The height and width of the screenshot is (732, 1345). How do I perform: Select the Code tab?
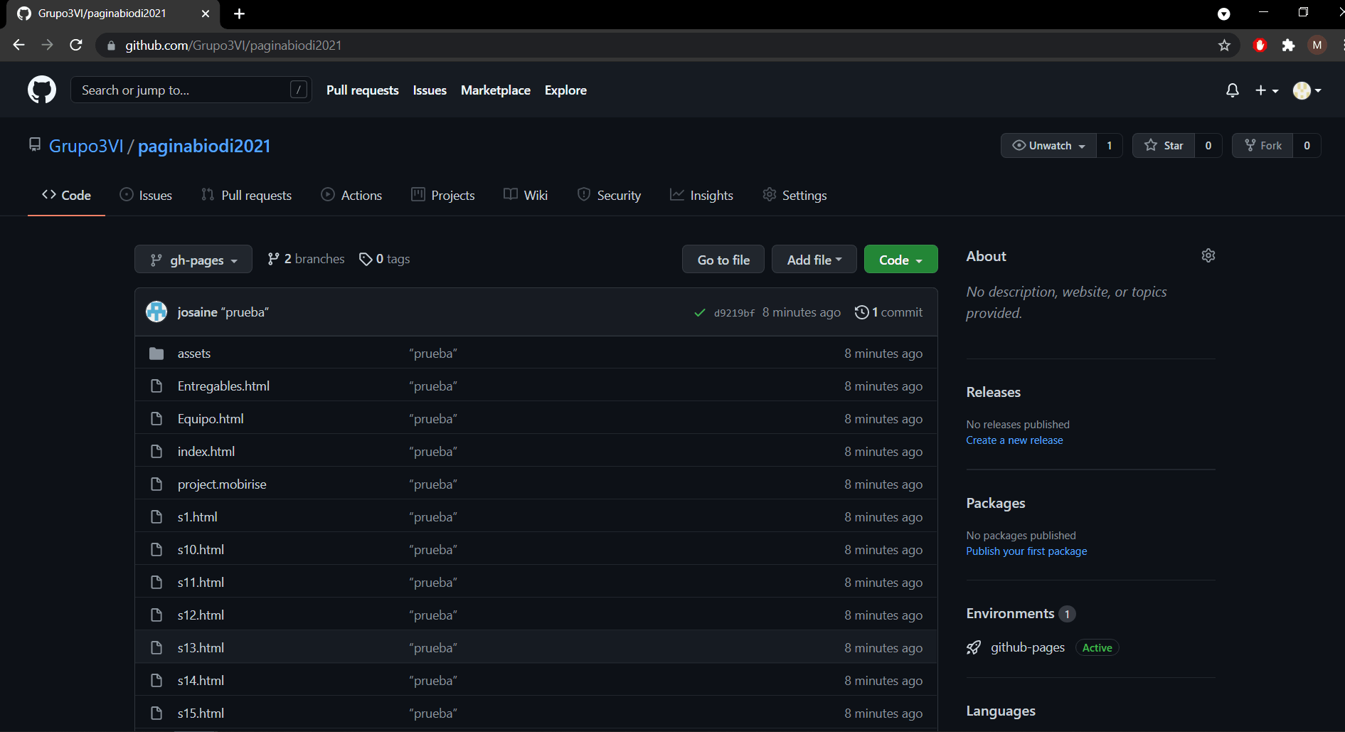tap(66, 195)
